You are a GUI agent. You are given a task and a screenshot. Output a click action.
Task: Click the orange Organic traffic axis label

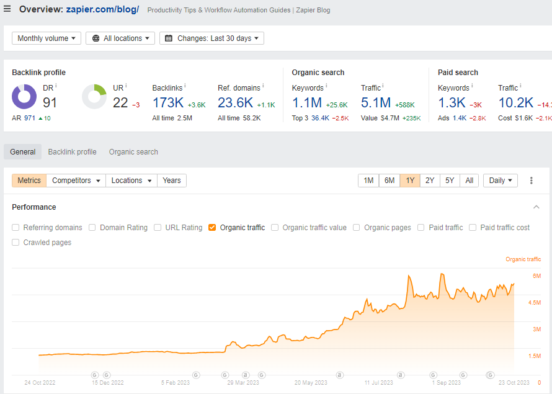[x=523, y=259]
